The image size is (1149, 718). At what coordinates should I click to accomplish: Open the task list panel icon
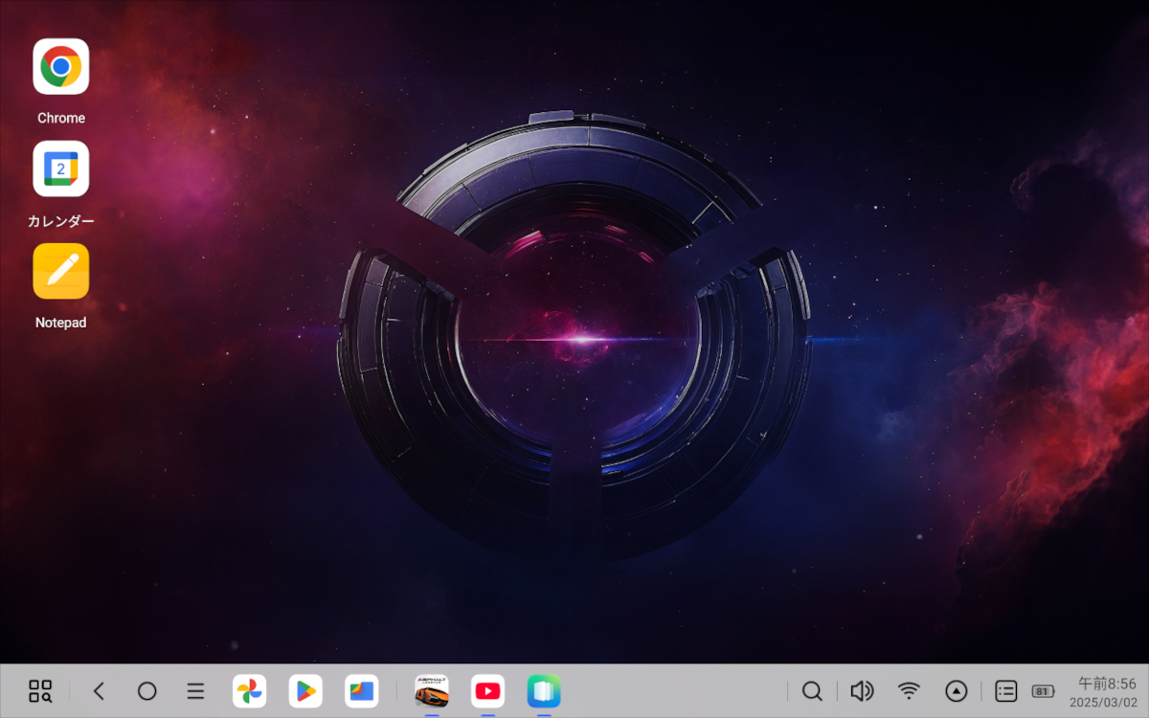click(x=1004, y=690)
